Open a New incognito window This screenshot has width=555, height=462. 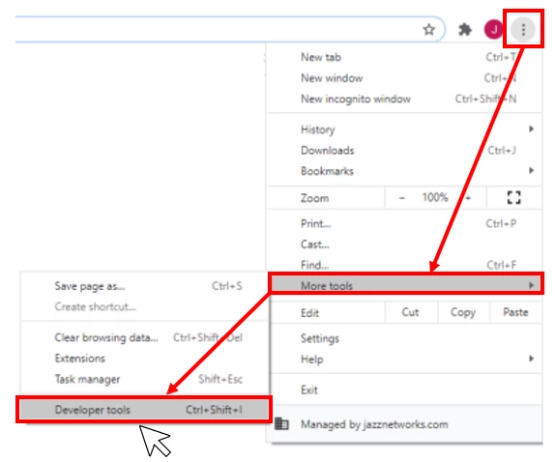(x=404, y=99)
